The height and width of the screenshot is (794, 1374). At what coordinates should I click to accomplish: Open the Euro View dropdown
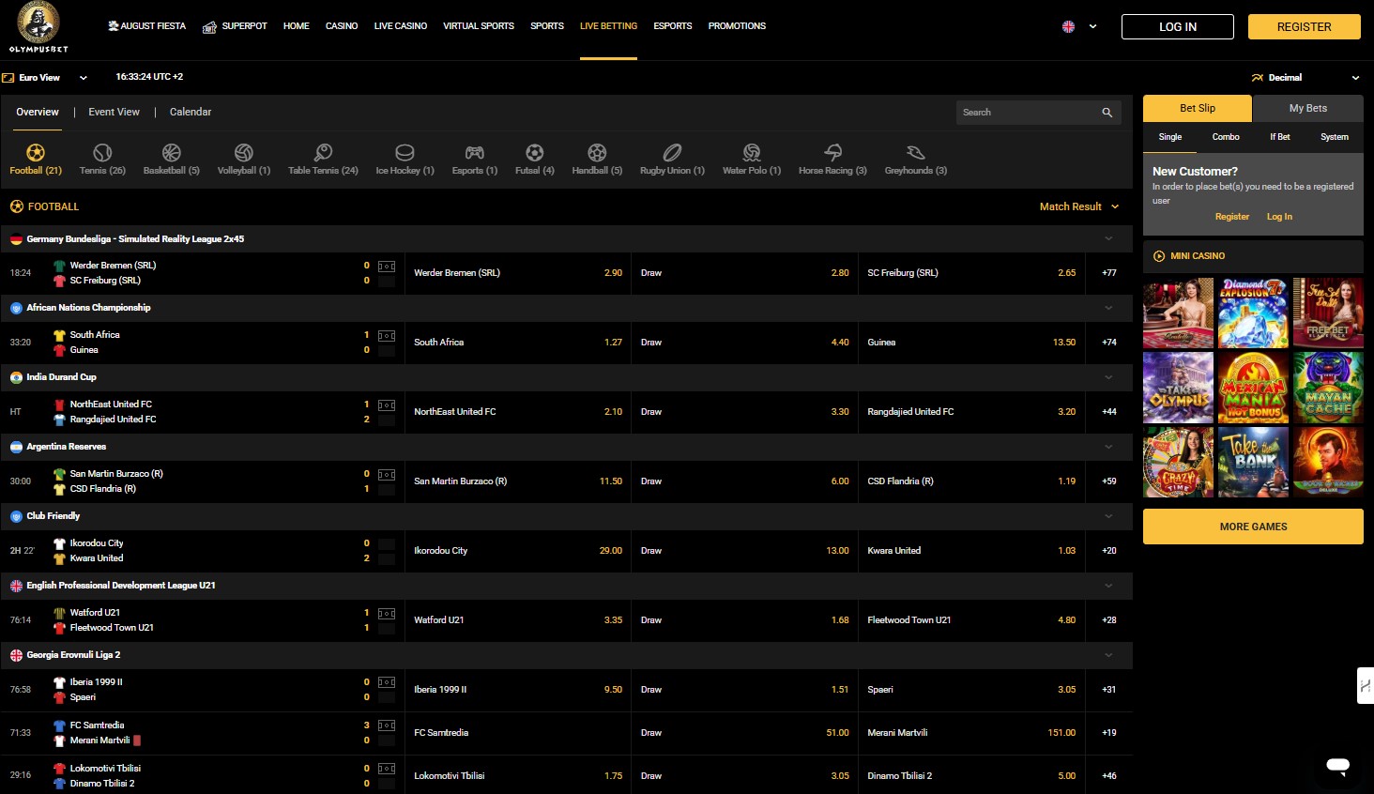45,78
